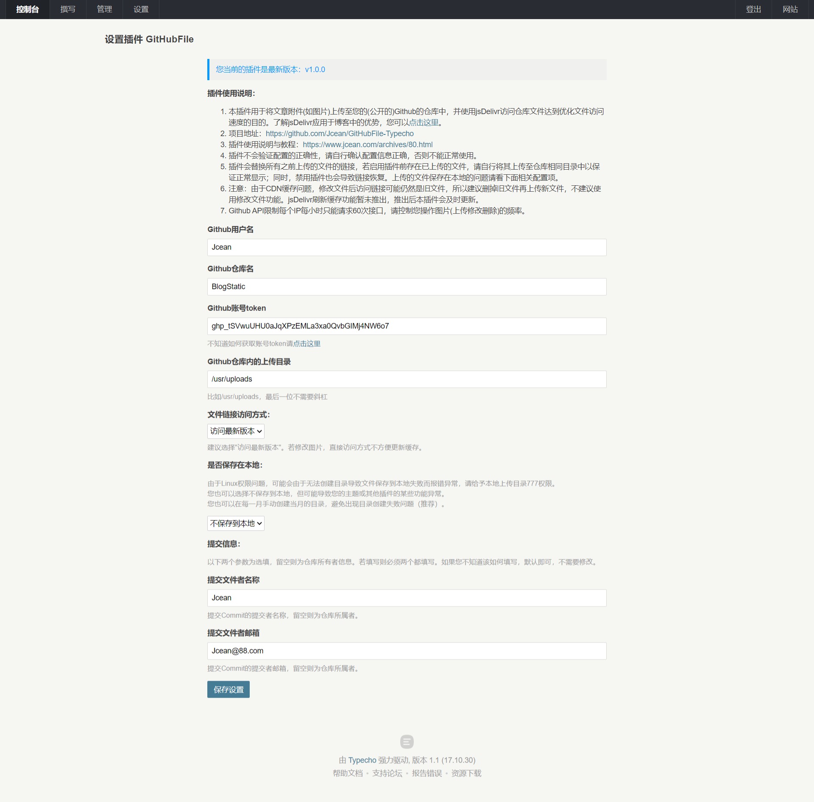
Task: Click 点击这里 about jsDelivr advantages
Action: coord(424,122)
